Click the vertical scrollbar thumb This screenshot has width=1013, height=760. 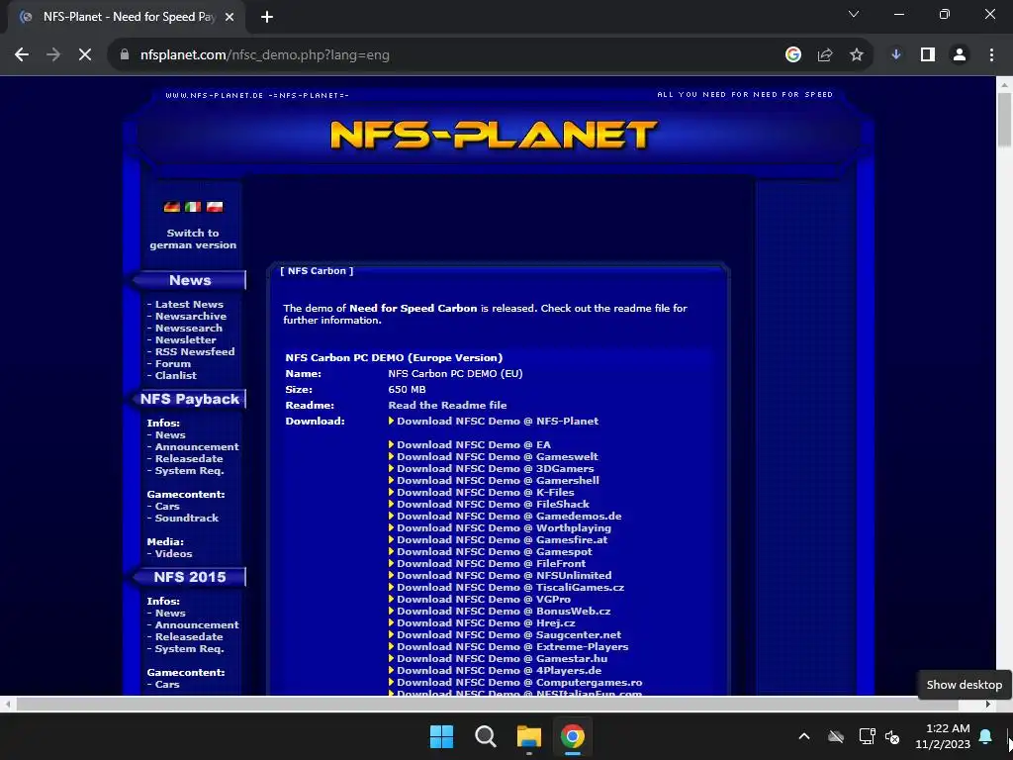pos(1004,120)
